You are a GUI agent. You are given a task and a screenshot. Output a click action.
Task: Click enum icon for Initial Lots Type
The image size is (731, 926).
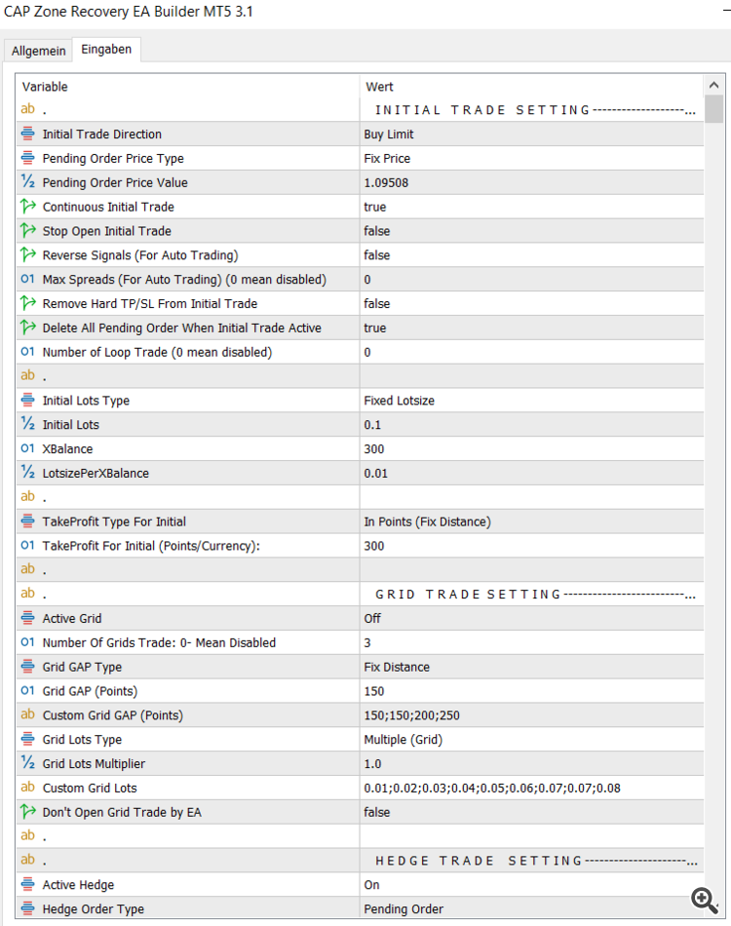27,400
